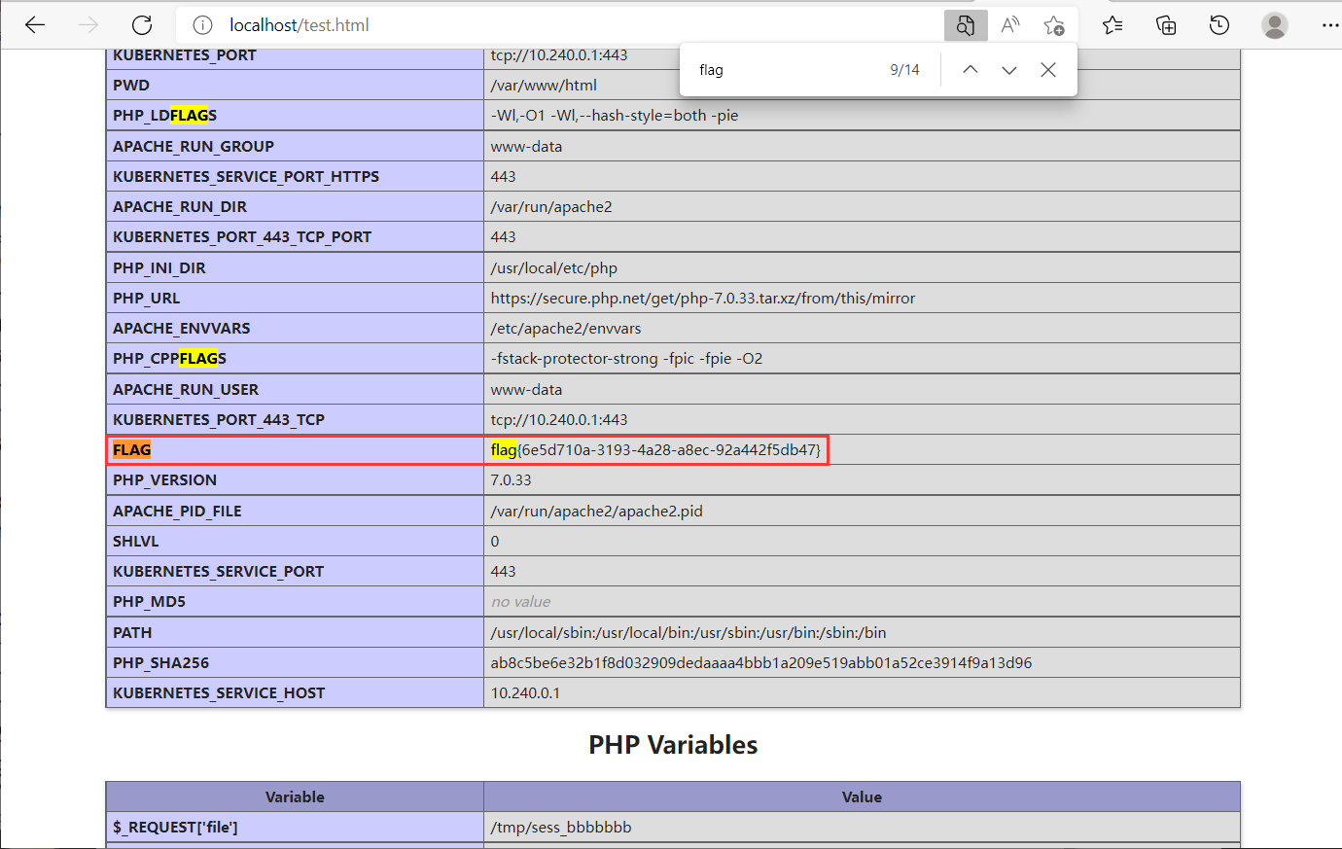
Task: Open browsing History
Action: pos(1219,25)
